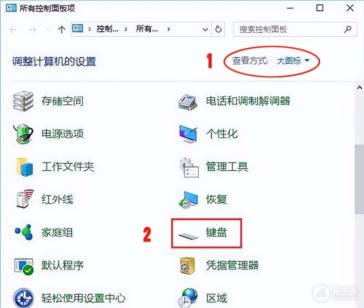Open the 管理工具 administrative tools link
This screenshot has height=308, width=364.
(227, 167)
